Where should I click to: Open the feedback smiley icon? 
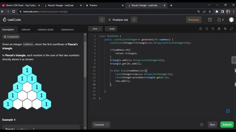pos(228,111)
